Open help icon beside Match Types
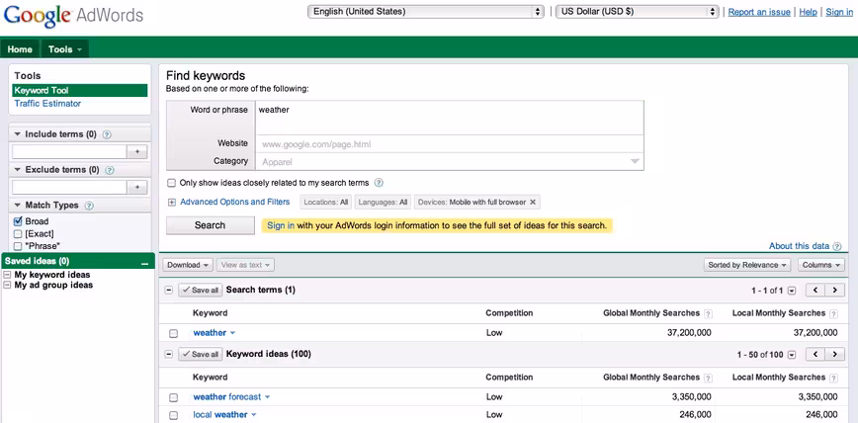This screenshot has width=858, height=423. [89, 206]
